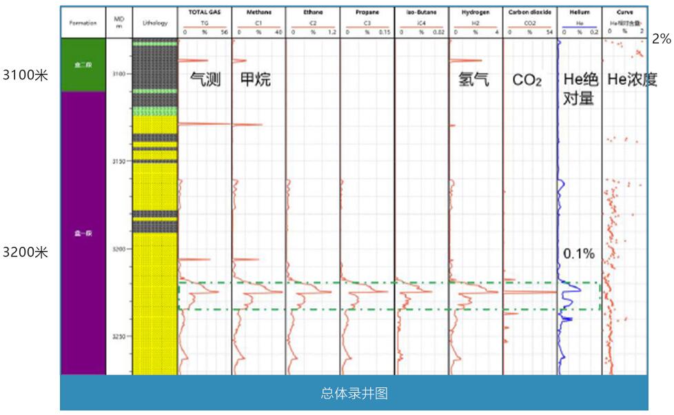Click the 氢气 annotation label

click(473, 80)
